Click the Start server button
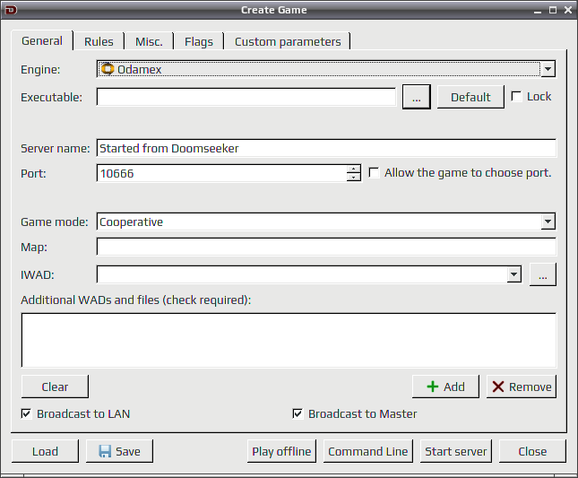Screen dimensions: 578x478 tap(455, 451)
